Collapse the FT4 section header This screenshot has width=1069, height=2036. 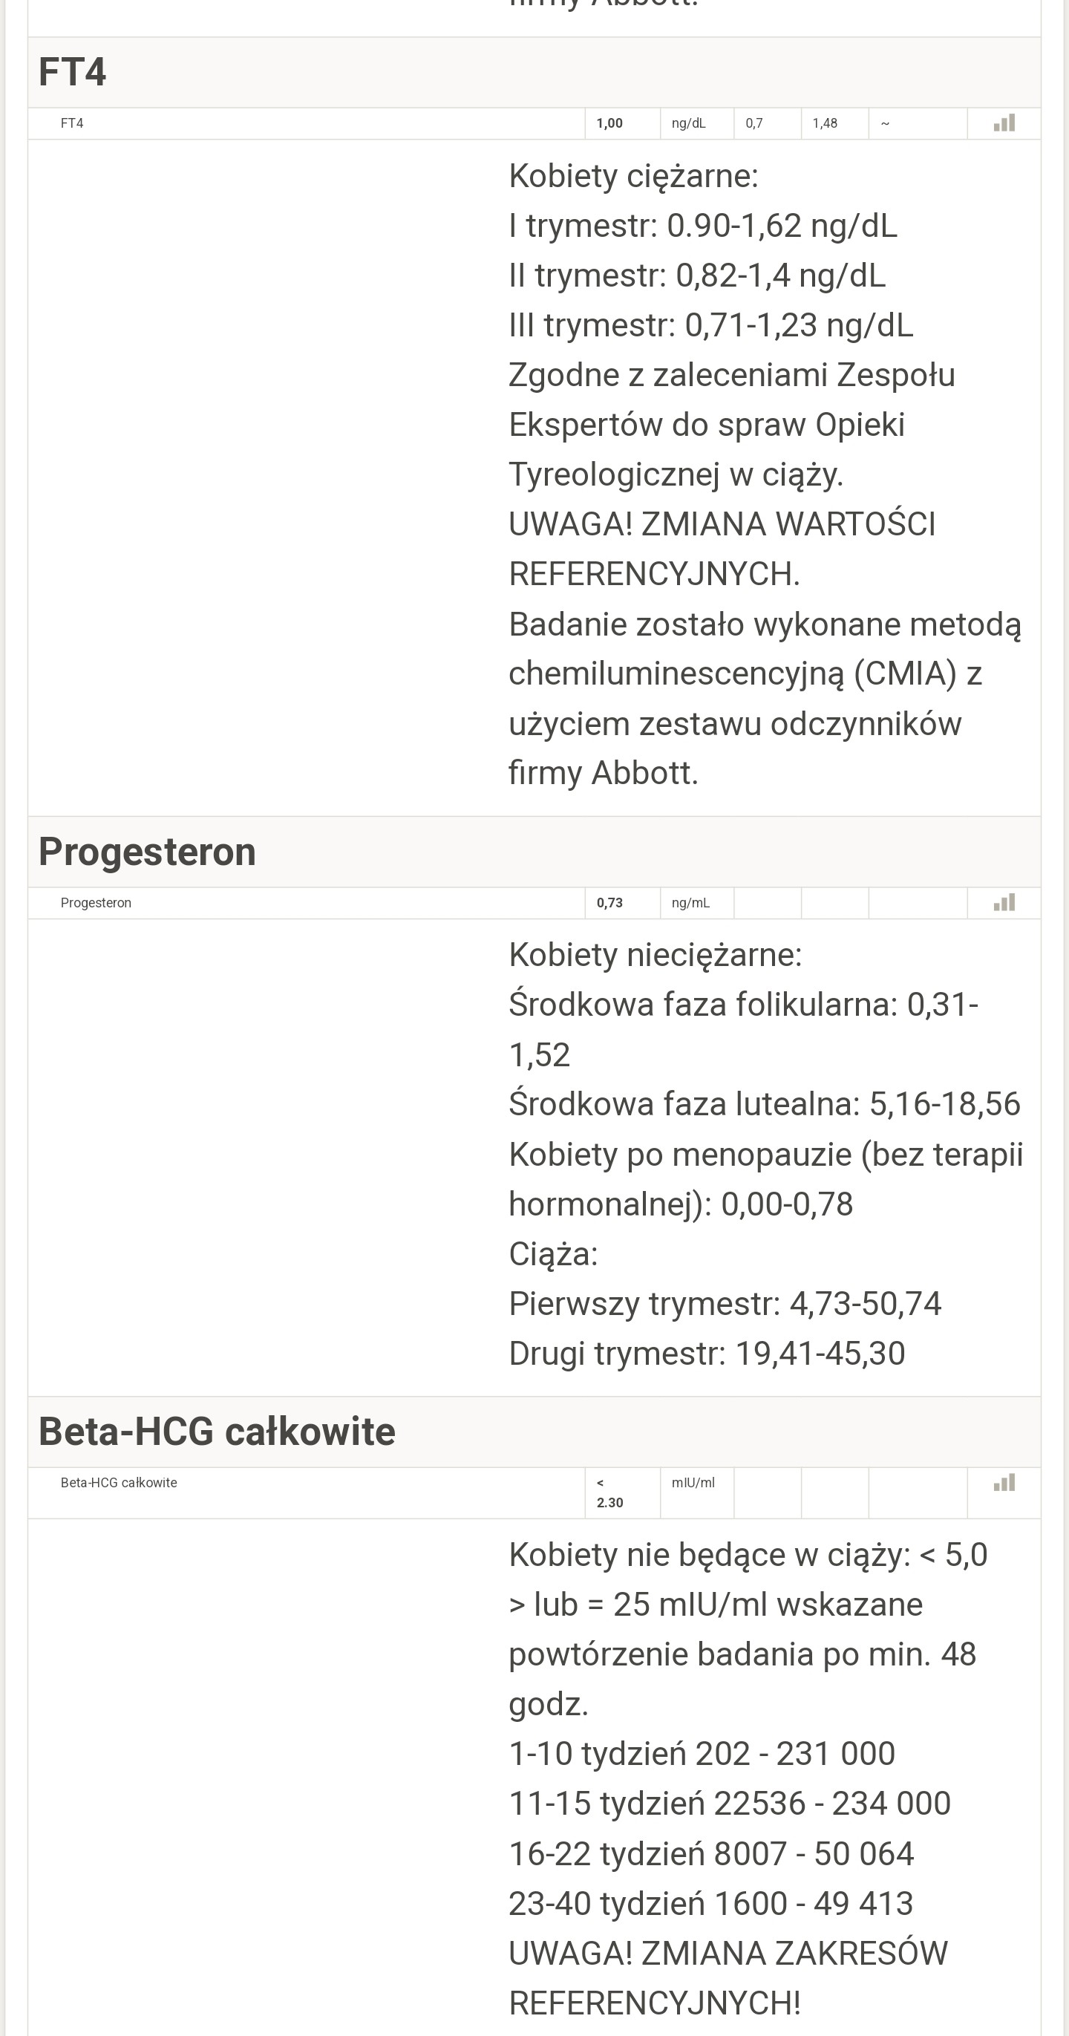tap(73, 72)
